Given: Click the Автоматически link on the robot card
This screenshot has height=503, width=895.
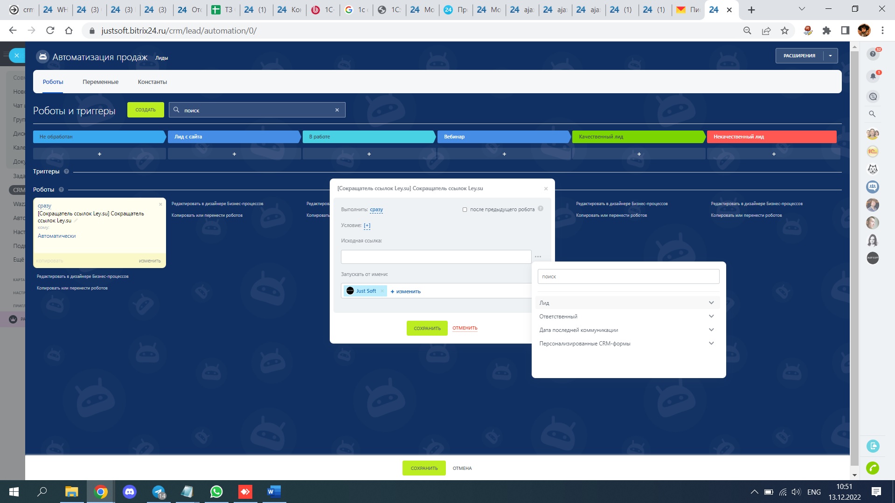Looking at the screenshot, I should [56, 236].
